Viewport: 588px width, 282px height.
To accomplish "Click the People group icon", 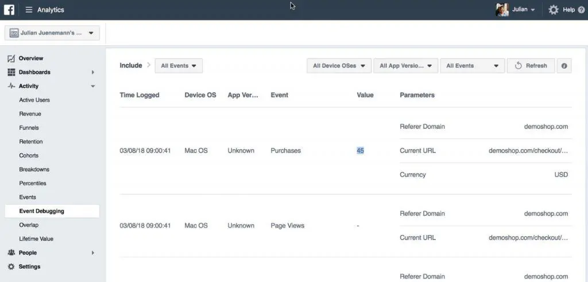I will 11,253.
